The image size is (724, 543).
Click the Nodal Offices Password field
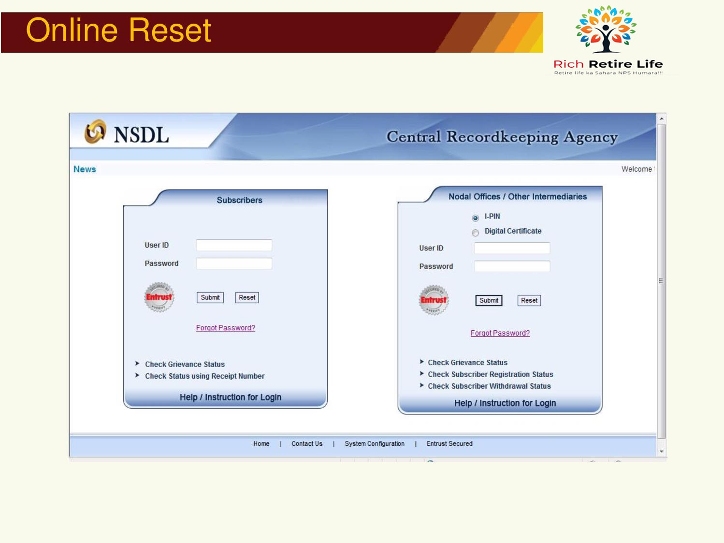(512, 266)
